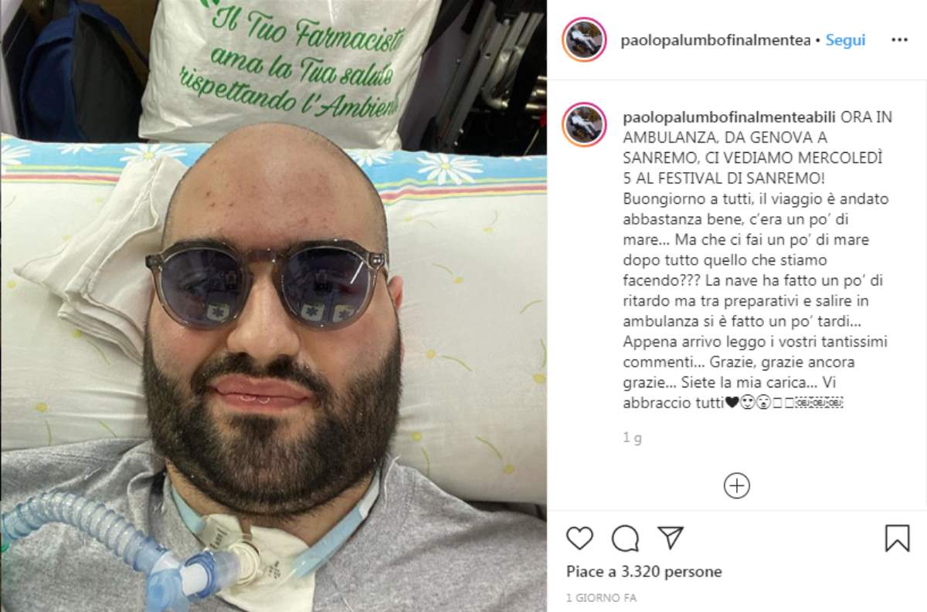Save the post with the bookmark icon

pyautogui.click(x=897, y=538)
